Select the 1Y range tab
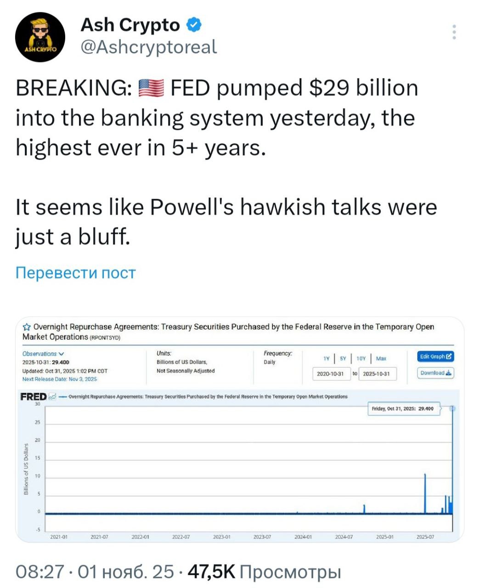 coord(326,358)
